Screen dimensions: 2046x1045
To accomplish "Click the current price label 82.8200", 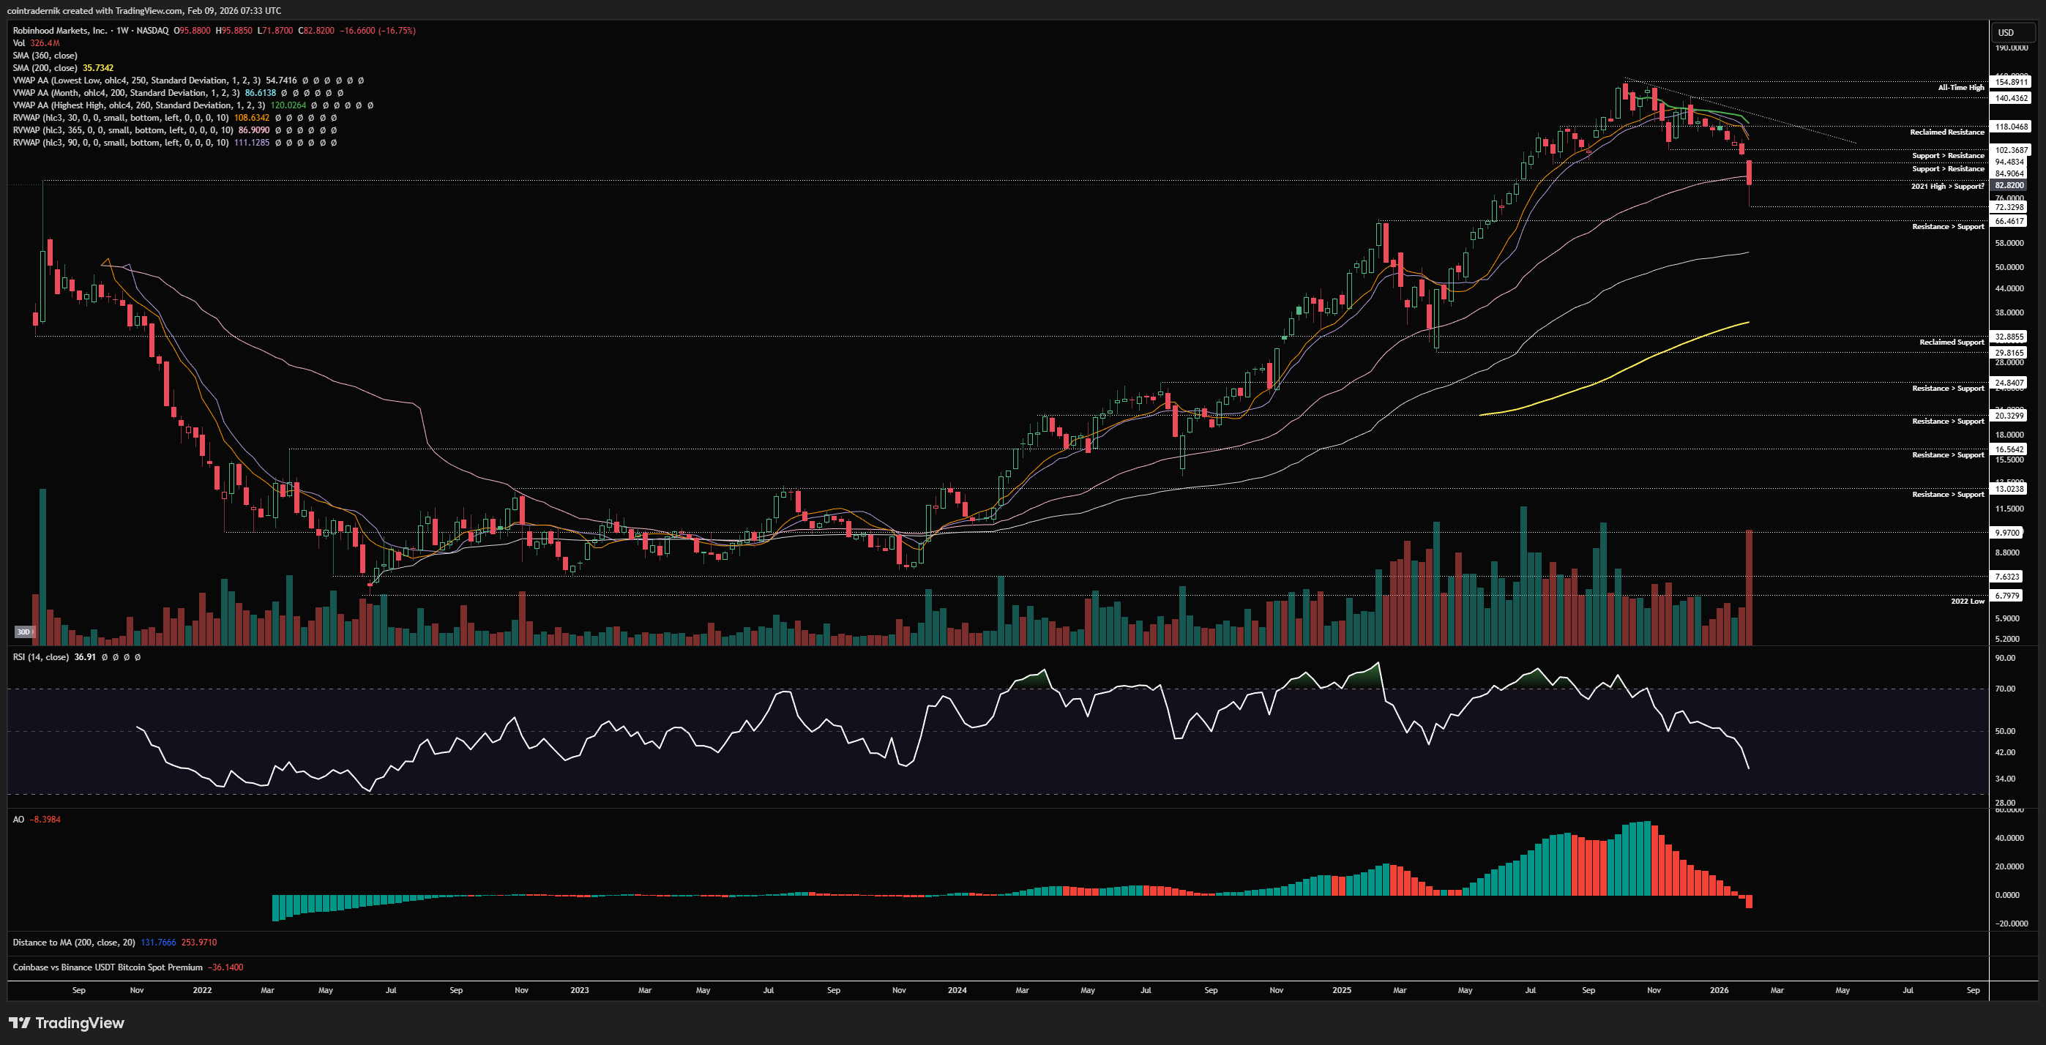I will [x=2009, y=185].
